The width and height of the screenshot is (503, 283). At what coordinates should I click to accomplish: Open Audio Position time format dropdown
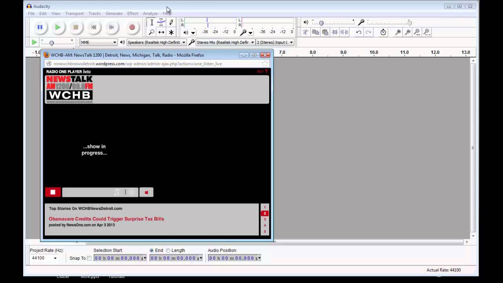pyautogui.click(x=259, y=258)
